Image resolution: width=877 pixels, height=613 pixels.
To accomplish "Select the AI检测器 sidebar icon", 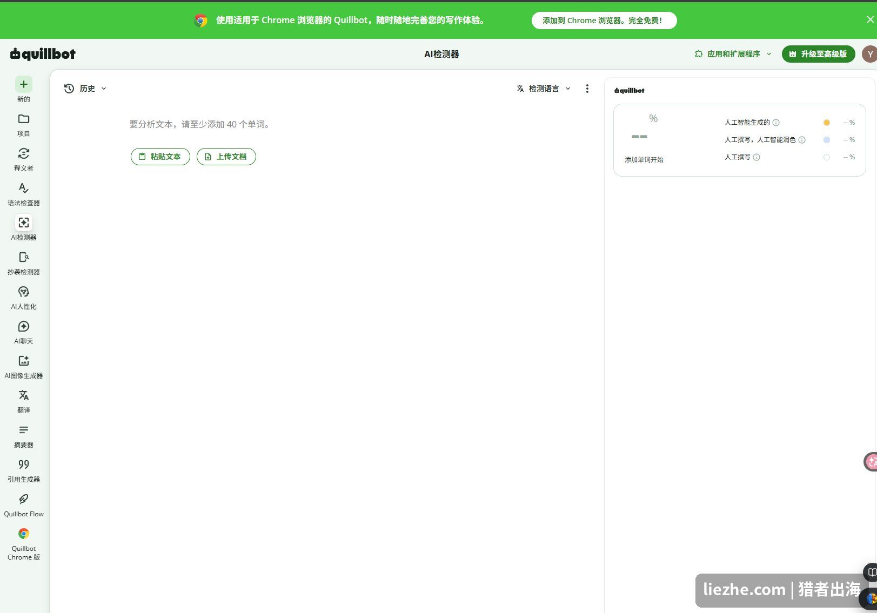I will [24, 223].
